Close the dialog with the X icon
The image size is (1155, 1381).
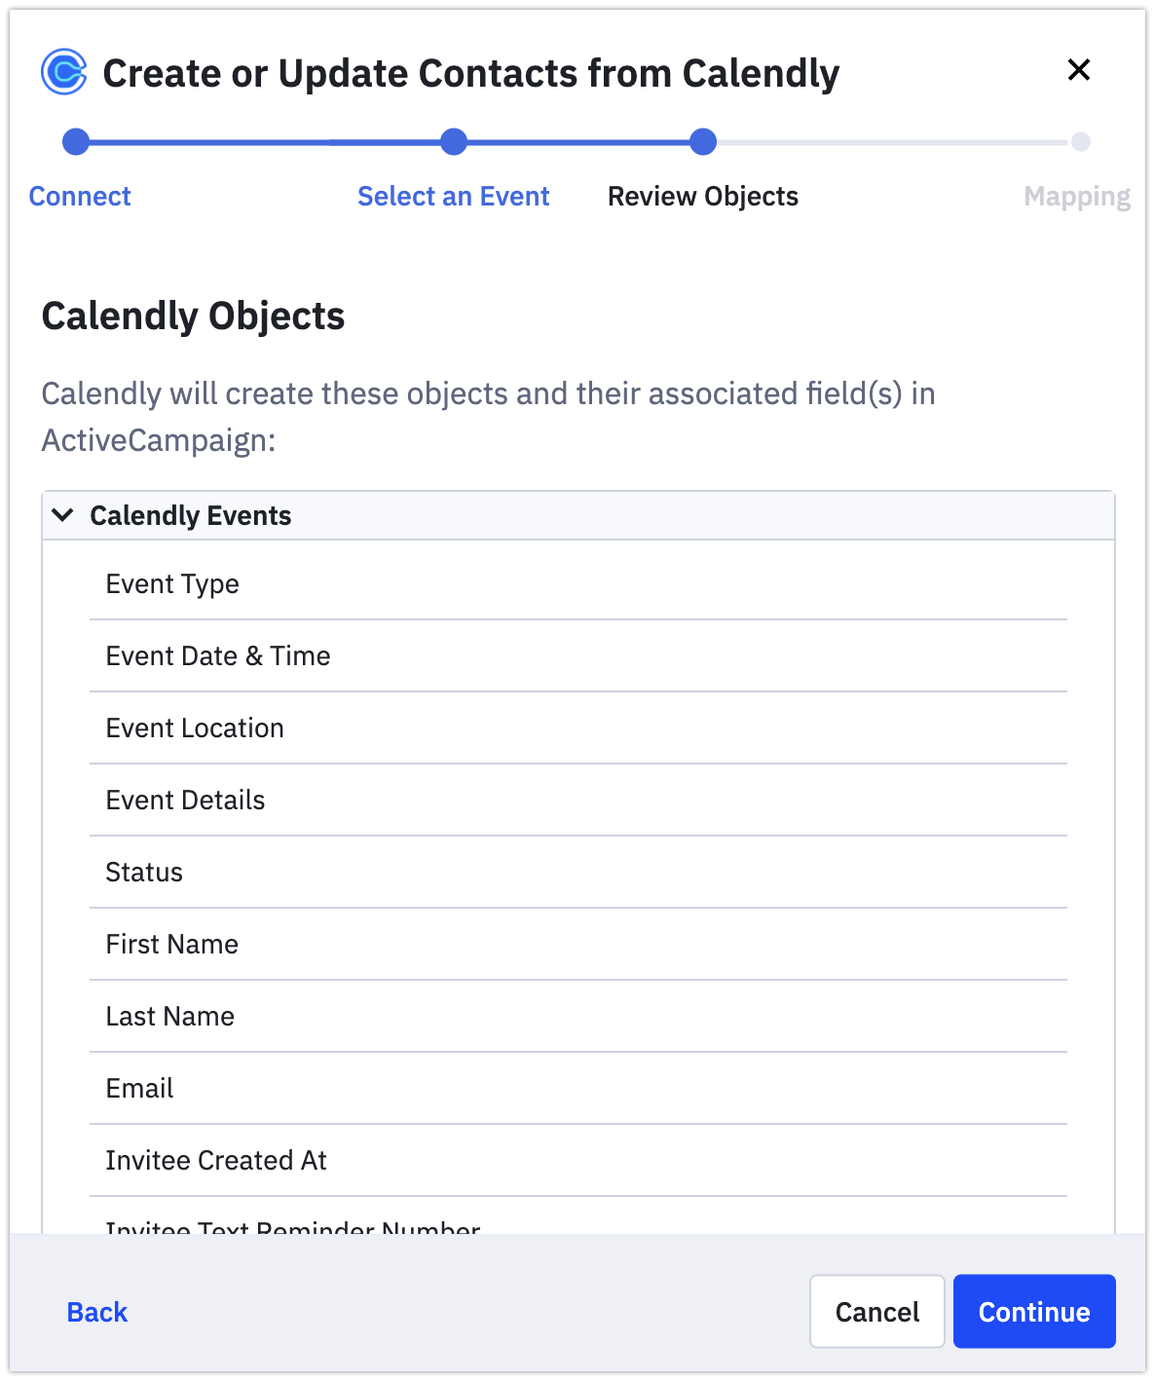coord(1078,70)
